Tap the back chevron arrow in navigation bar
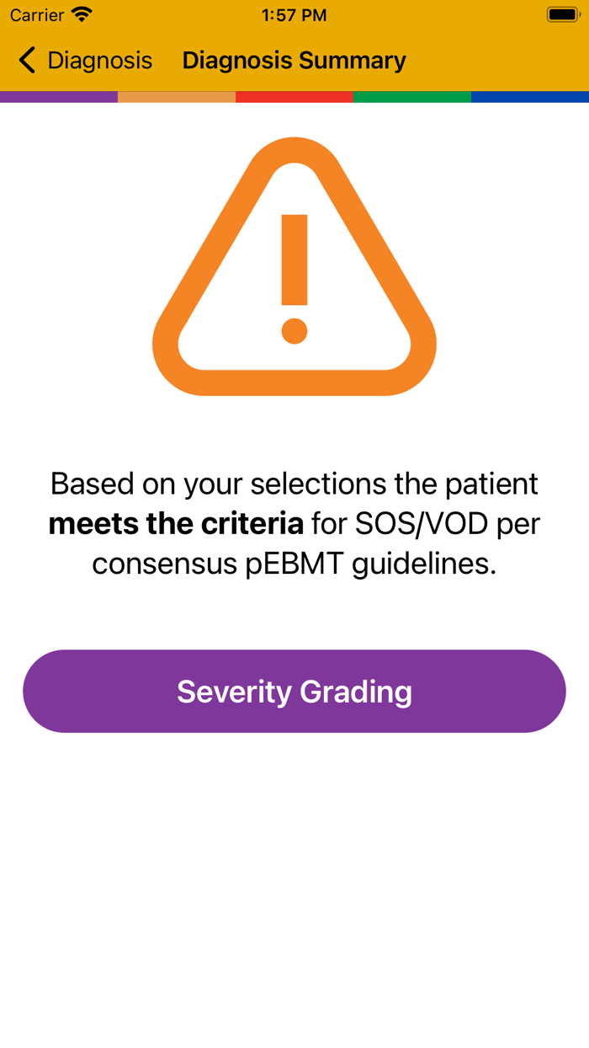The image size is (589, 1048). [25, 60]
